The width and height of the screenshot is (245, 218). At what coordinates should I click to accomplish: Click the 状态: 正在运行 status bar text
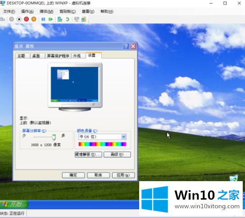pyautogui.click(x=12, y=213)
